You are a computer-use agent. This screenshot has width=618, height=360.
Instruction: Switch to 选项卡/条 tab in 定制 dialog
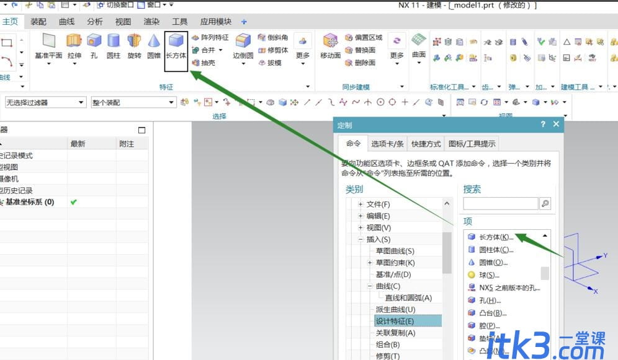[387, 144]
